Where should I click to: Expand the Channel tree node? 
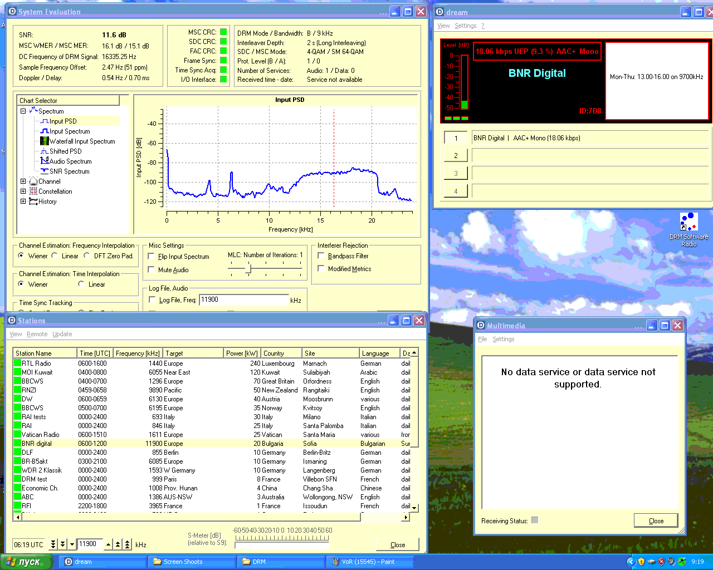23,181
